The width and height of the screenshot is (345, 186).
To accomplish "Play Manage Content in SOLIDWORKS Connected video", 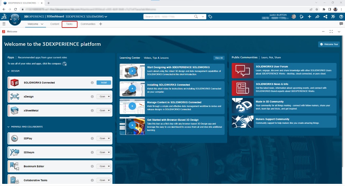I will click(x=132, y=106).
